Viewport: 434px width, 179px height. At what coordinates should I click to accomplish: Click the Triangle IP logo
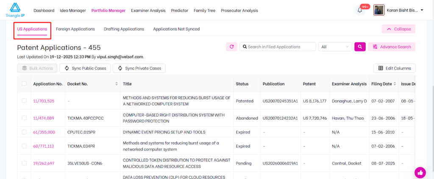click(x=15, y=10)
